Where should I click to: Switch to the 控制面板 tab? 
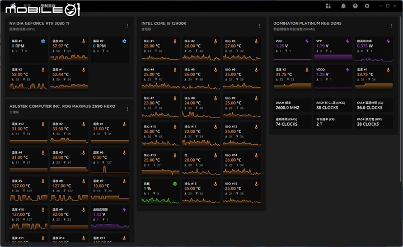pyautogui.click(x=48, y=6)
